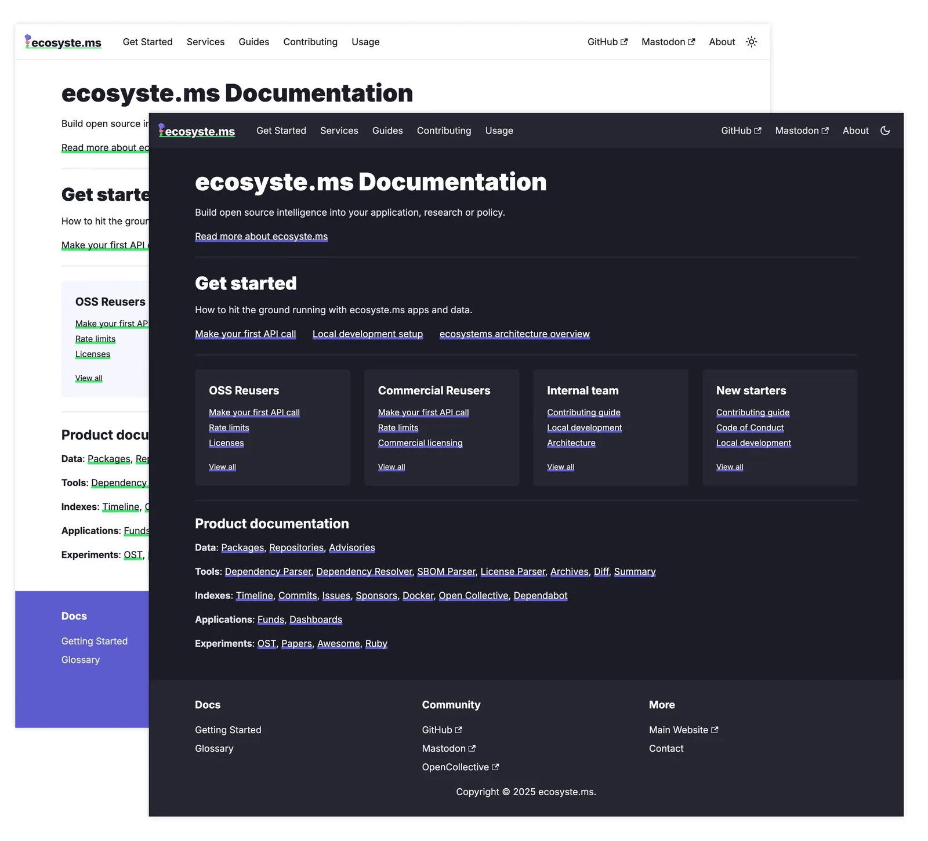Viewport: 928px width, 841px height.
Task: Open GitHub external link in dark navbar
Action: [741, 130]
